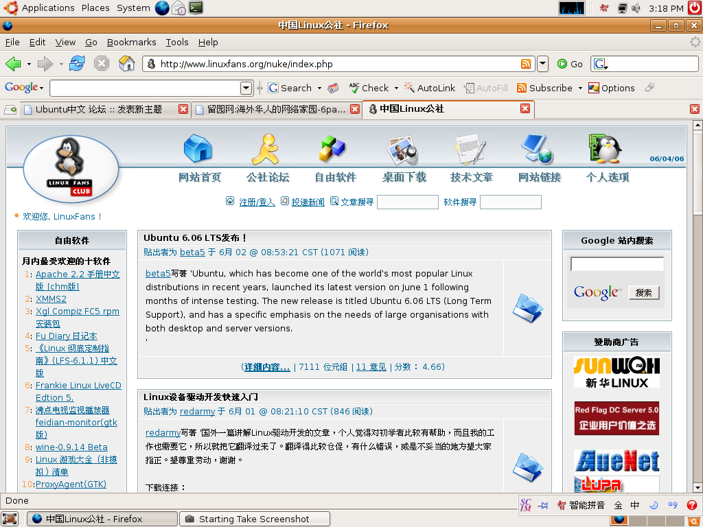Click the volume speaker icon in top panel
This screenshot has width=703, height=527.
pyautogui.click(x=636, y=8)
